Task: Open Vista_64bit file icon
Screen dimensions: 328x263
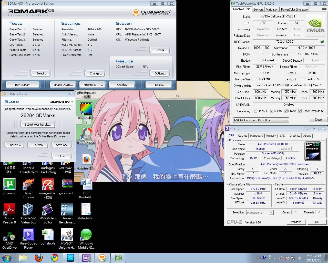Action: (x=86, y=212)
